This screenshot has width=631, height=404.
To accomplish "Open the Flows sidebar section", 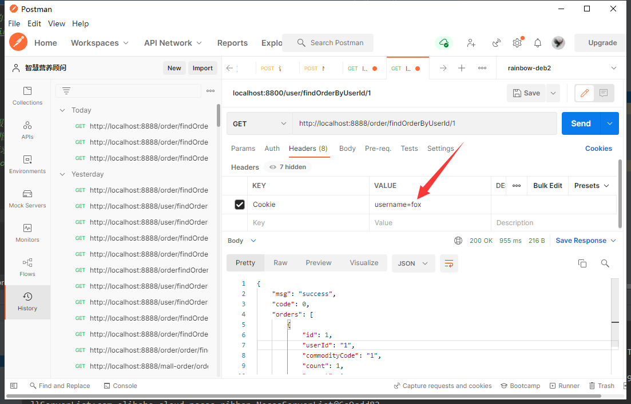I will pos(27,267).
